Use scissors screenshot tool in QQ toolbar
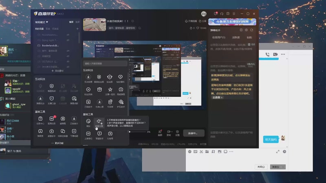The width and height of the screenshot is (326, 183). [201, 152]
